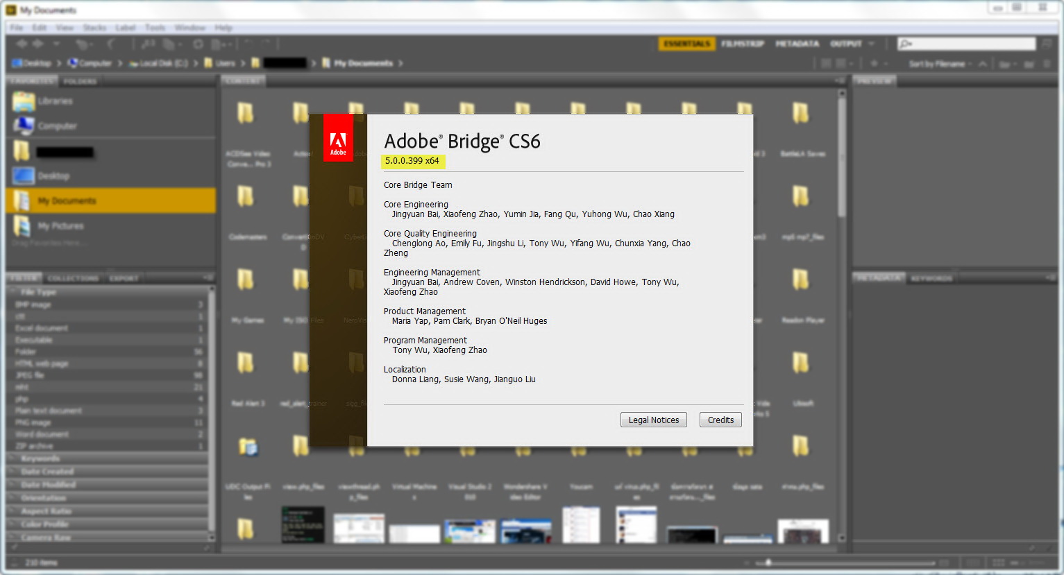Viewport: 1064px width, 575px height.
Task: Filter by JPEG file type
Action: tap(108, 375)
